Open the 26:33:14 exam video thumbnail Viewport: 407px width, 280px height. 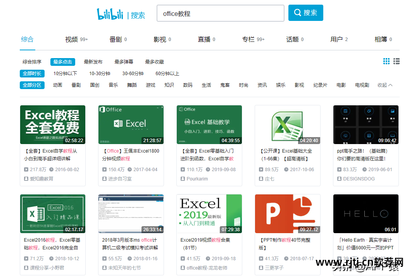(131, 214)
